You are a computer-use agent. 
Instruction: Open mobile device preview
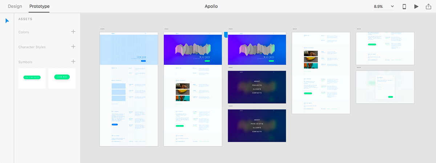click(x=404, y=7)
